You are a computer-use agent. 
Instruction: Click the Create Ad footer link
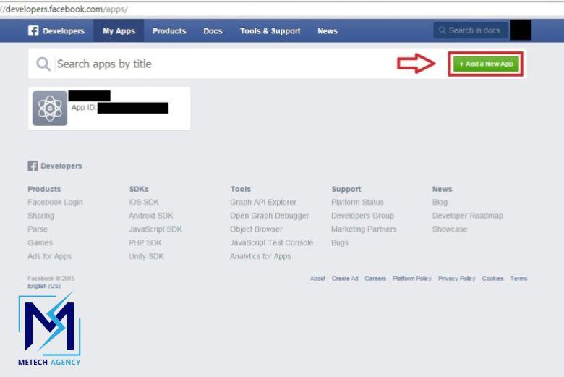pos(345,279)
